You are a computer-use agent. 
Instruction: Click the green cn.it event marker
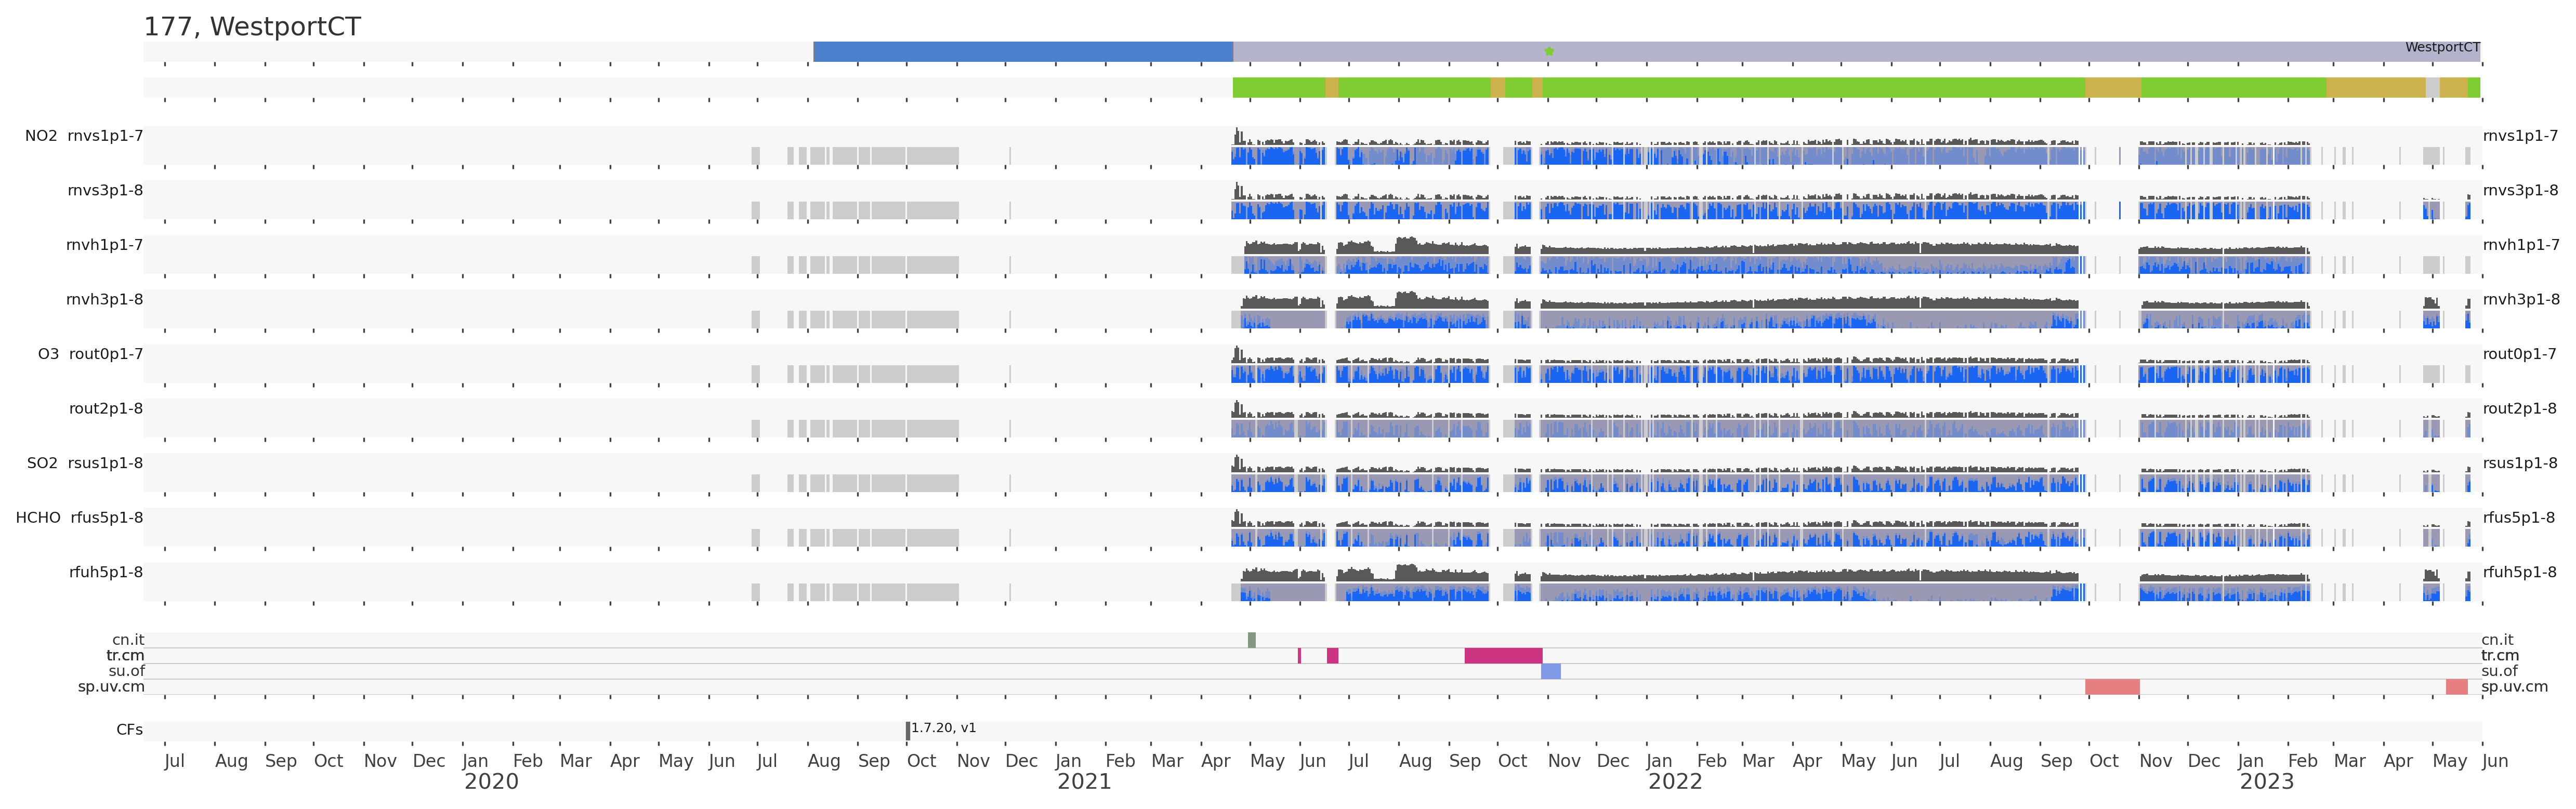(x=1251, y=640)
